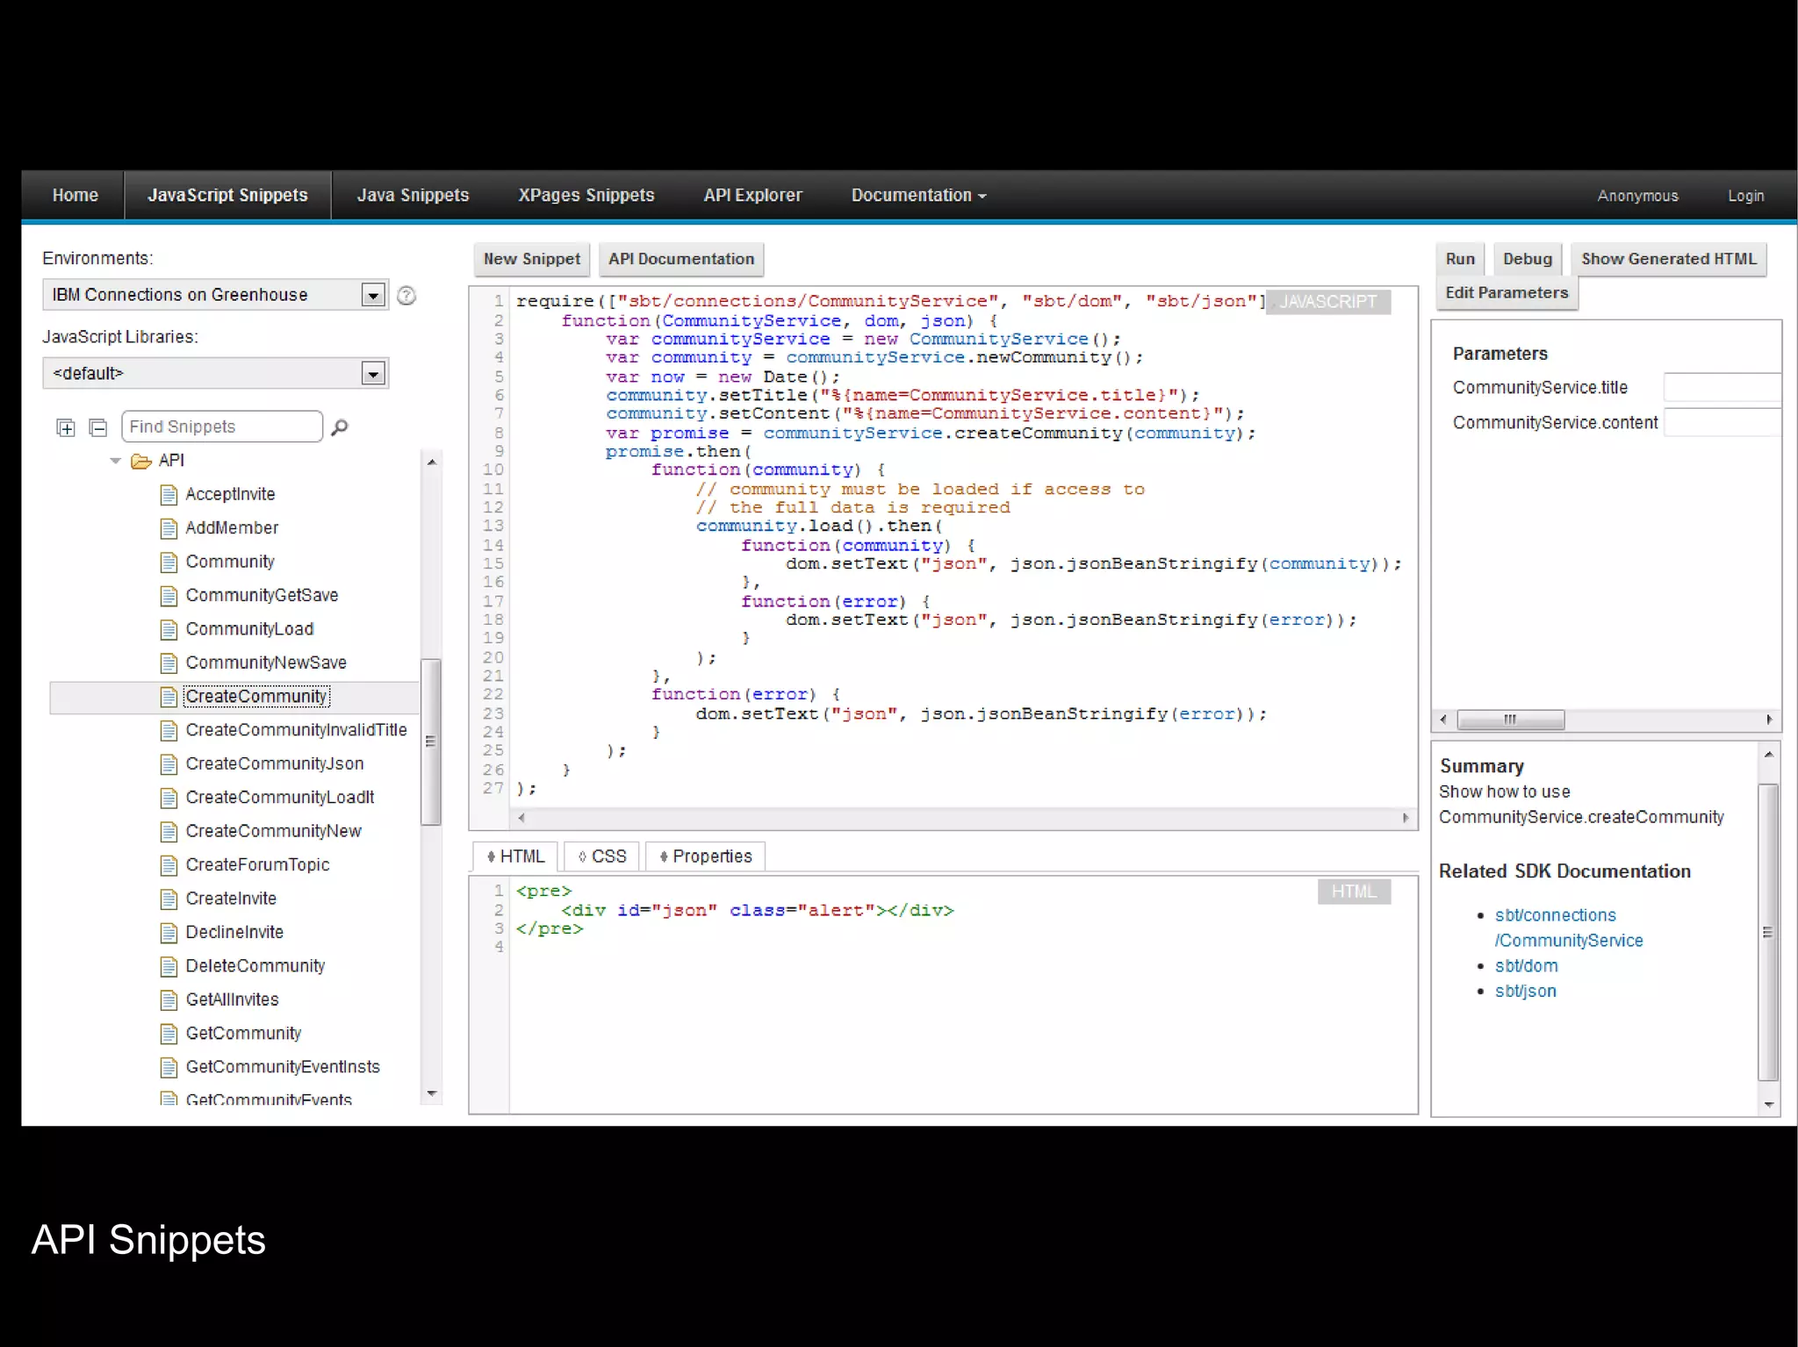Viewport: 1798px width, 1347px height.
Task: Click the CreateForumTopic file icon
Action: tap(169, 866)
